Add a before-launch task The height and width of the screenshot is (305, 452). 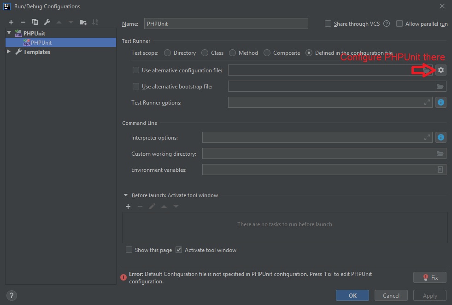128,206
